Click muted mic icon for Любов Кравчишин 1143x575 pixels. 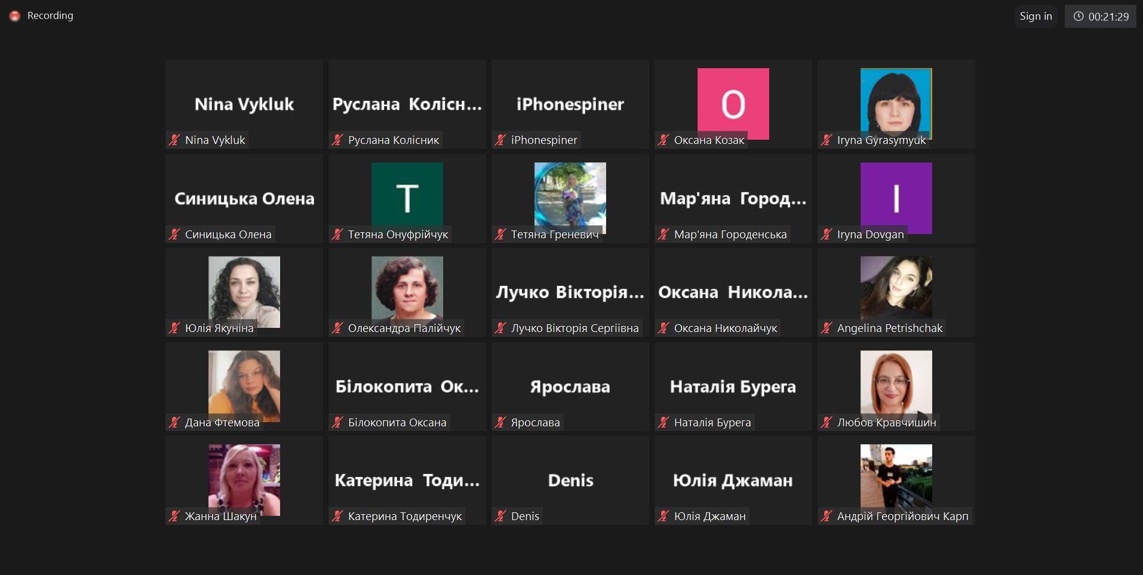826,422
